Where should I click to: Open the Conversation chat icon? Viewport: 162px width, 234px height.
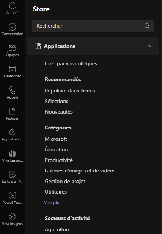coord(12,27)
